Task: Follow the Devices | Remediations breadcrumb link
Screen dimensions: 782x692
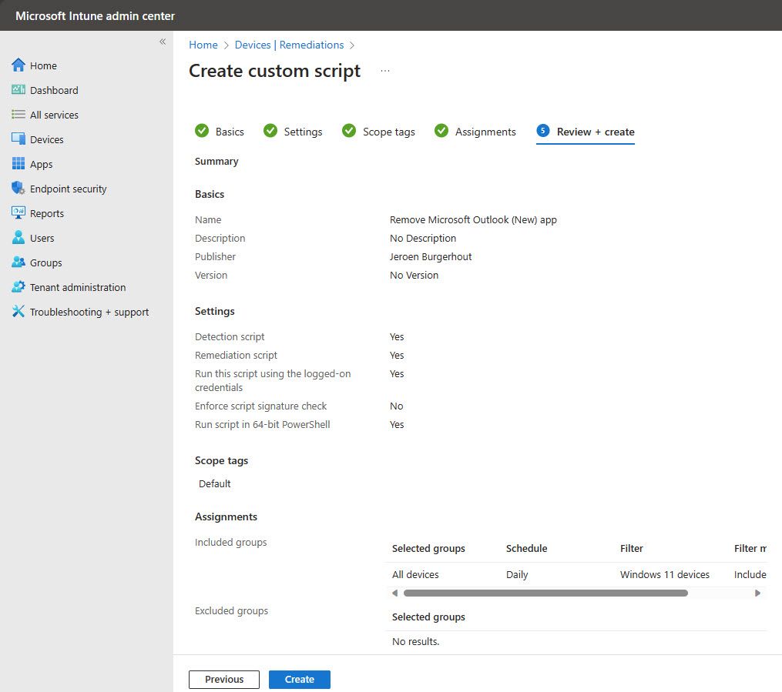Action: [289, 45]
